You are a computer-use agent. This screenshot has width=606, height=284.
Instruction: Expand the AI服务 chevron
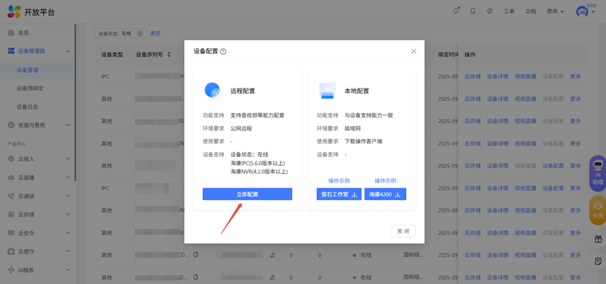point(68,270)
